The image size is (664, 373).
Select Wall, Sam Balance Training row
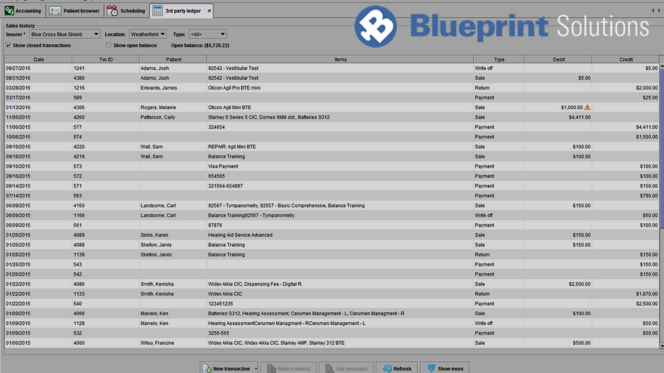(332, 156)
